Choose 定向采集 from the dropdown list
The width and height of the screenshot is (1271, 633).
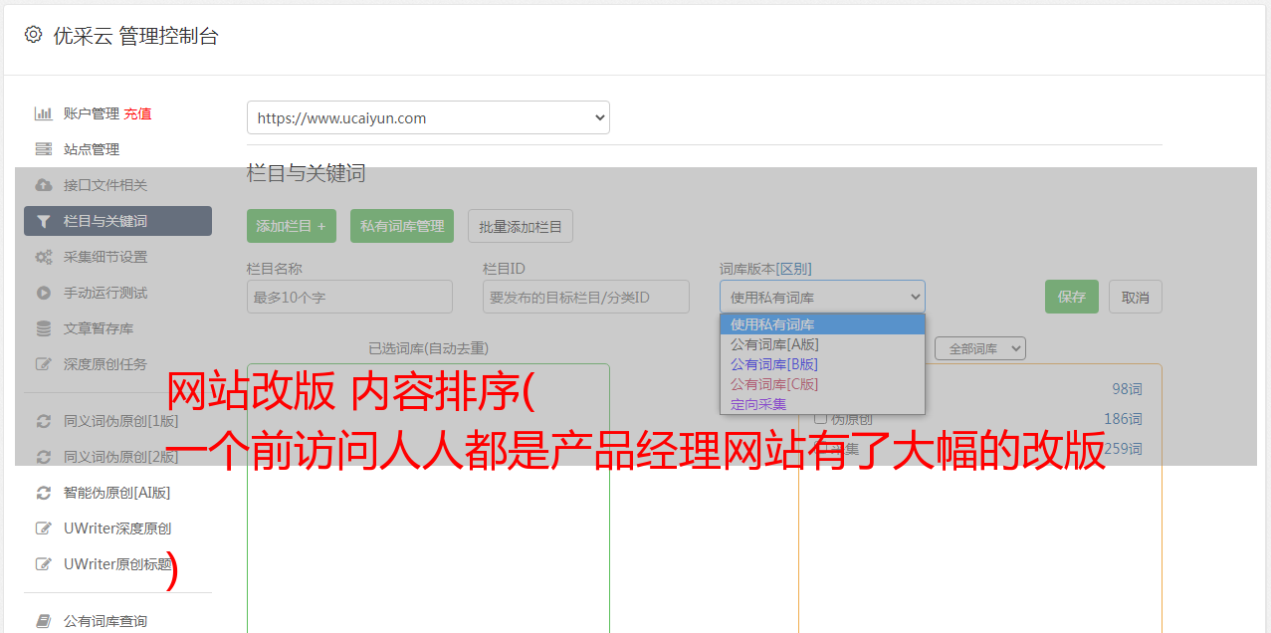[x=822, y=404]
